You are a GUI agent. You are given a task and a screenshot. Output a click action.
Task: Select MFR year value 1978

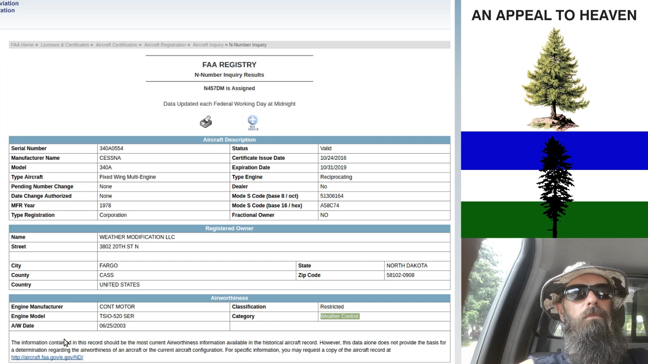point(105,206)
